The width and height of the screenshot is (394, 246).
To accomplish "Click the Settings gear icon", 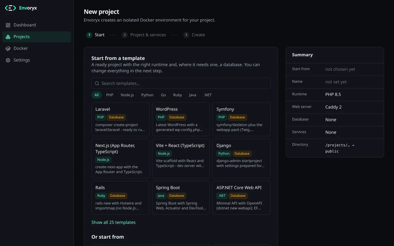I will [8, 60].
